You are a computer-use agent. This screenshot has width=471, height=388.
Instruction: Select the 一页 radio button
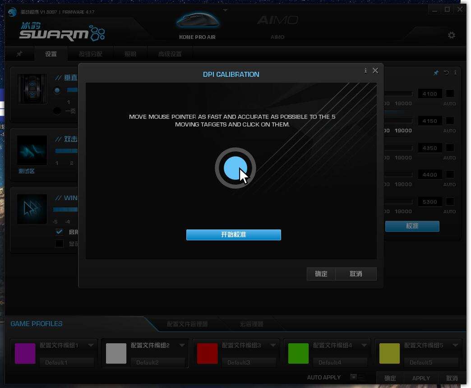[57, 111]
